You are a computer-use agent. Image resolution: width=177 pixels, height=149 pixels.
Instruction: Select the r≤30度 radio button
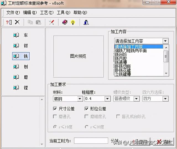[87, 127]
